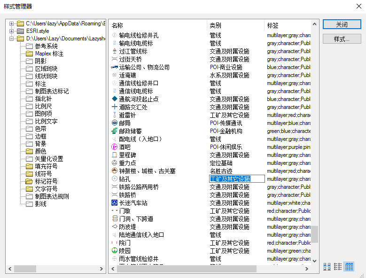
Task: Click the ESRI.style folder icon
Action: [x=21, y=31]
